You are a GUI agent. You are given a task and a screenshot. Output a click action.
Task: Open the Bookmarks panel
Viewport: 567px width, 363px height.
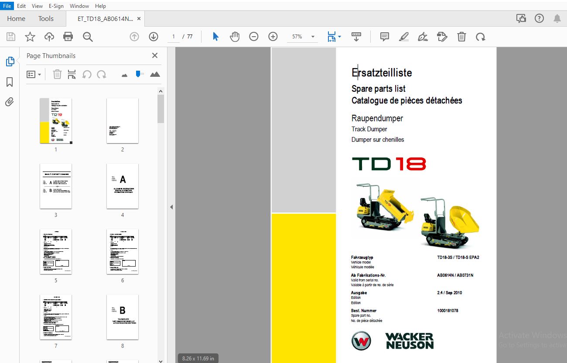click(10, 82)
